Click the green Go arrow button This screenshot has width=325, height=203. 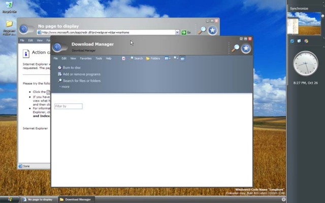point(184,32)
